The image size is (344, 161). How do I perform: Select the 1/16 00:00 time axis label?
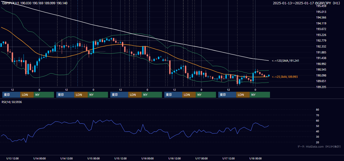[147, 158]
